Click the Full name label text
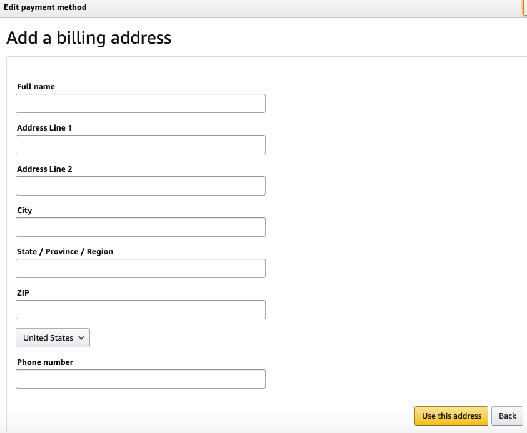Viewport: 527px width, 433px height. point(36,87)
